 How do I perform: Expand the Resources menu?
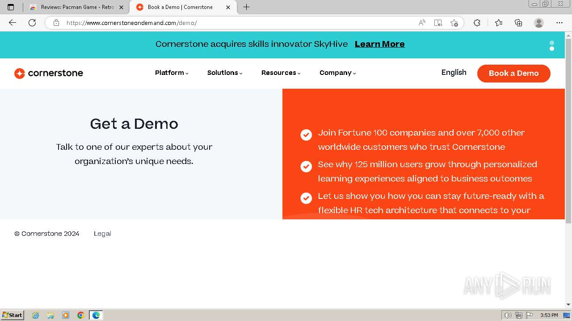[281, 73]
